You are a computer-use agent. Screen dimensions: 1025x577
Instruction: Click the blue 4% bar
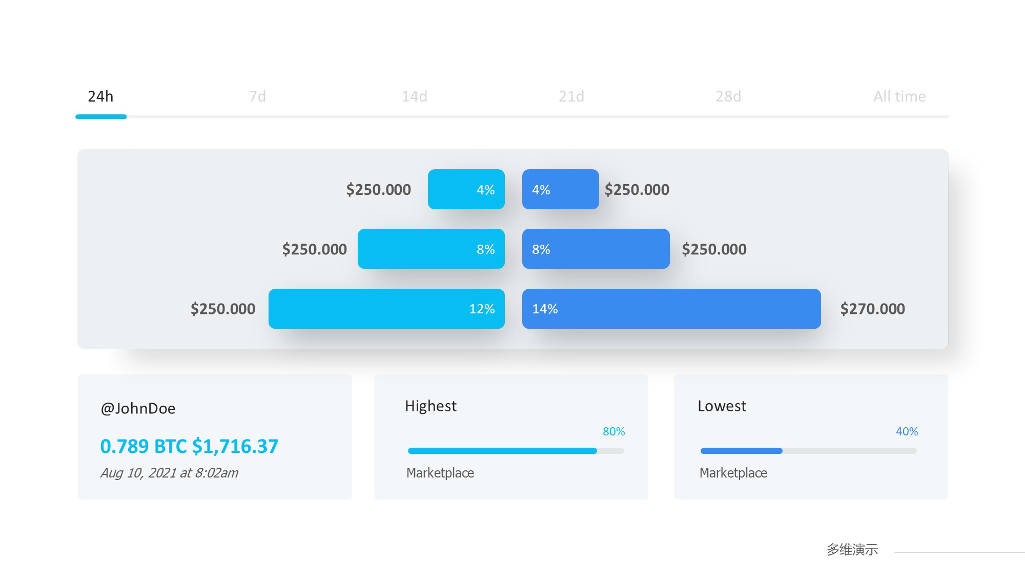(x=560, y=189)
